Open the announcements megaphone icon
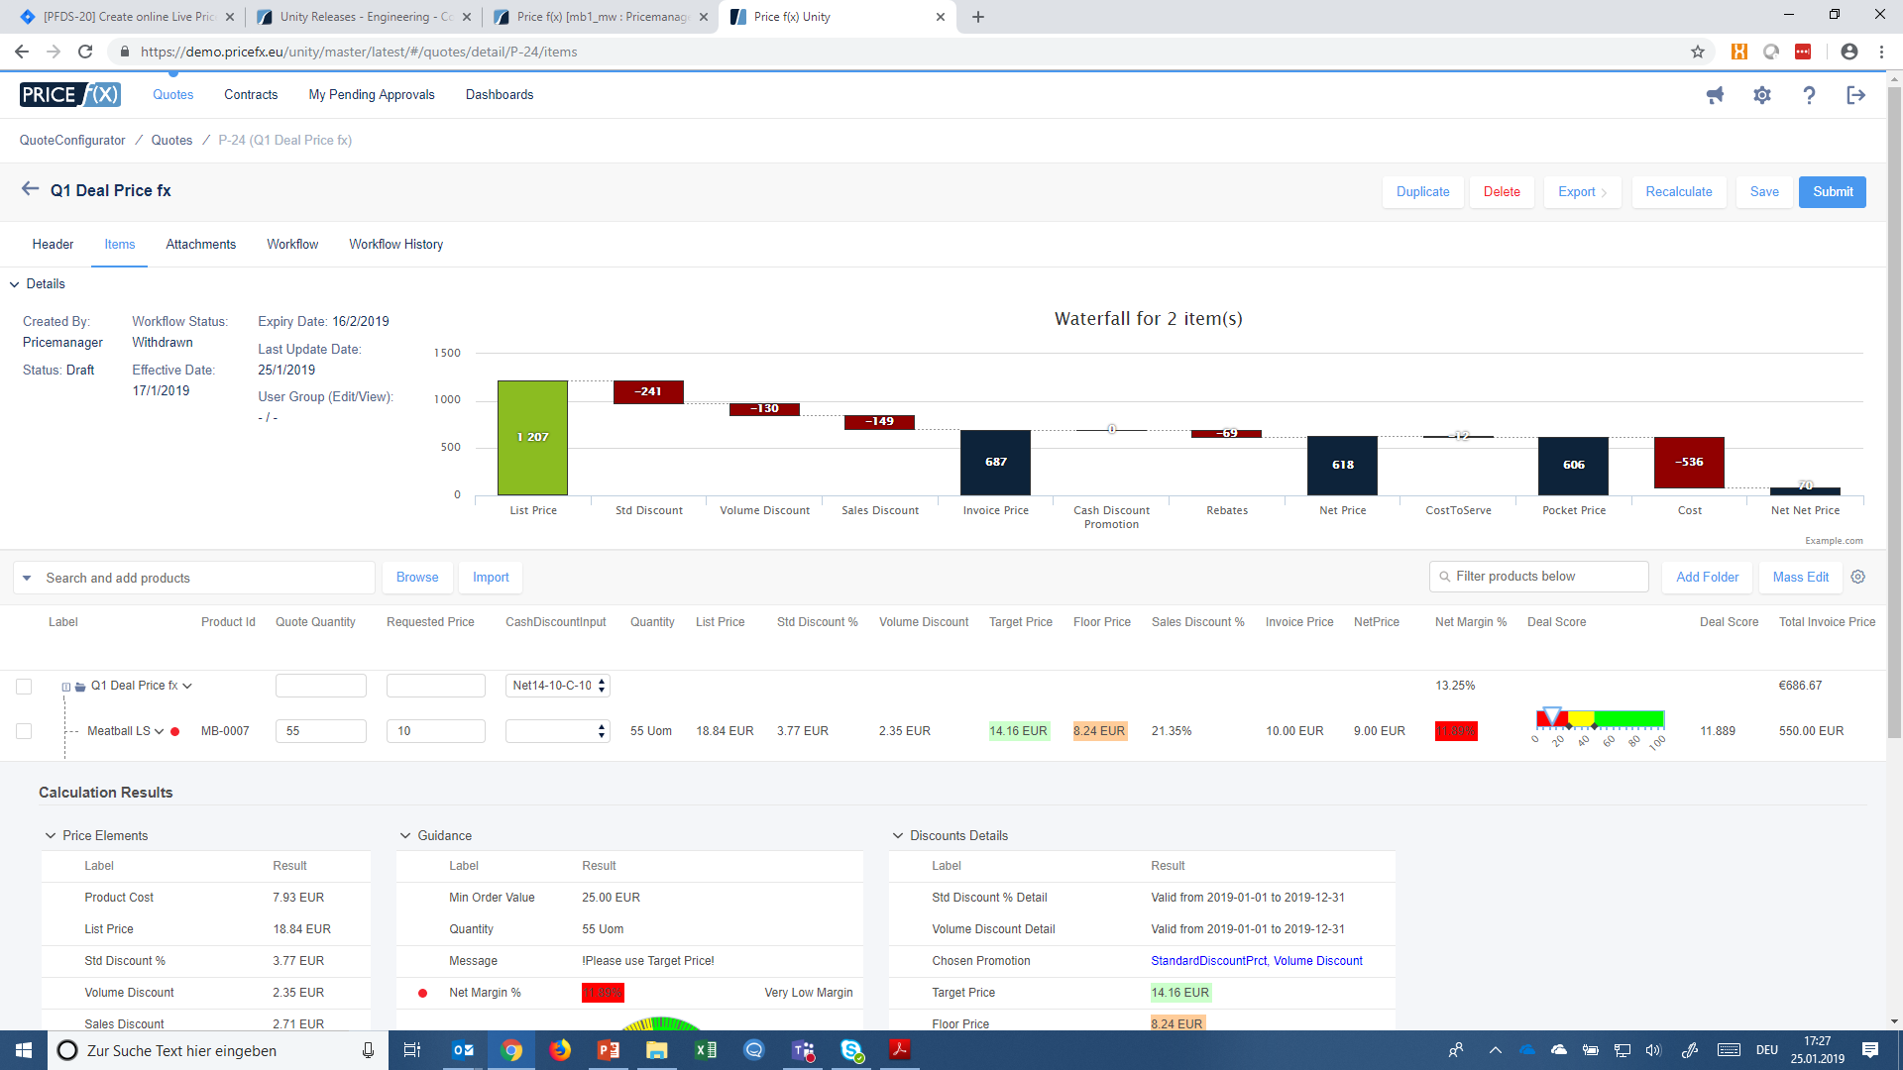The height and width of the screenshot is (1070, 1903). (1716, 94)
